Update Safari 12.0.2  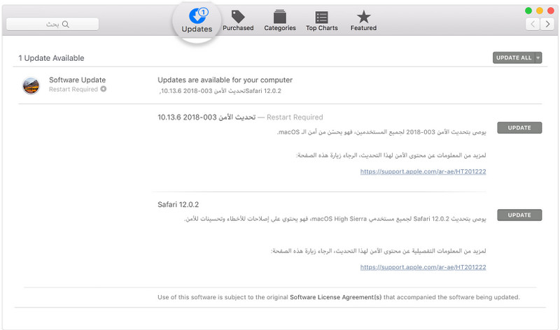519,215
